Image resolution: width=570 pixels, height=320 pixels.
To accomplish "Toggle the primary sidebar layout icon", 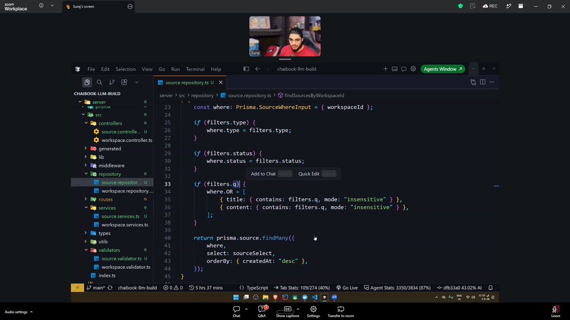I will click(246, 69).
